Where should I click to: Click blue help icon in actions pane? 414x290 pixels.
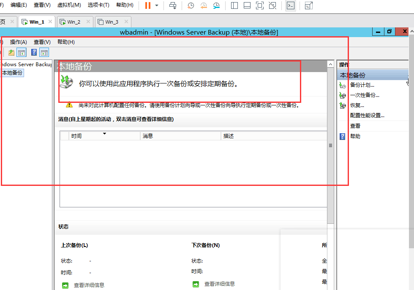(x=342, y=137)
